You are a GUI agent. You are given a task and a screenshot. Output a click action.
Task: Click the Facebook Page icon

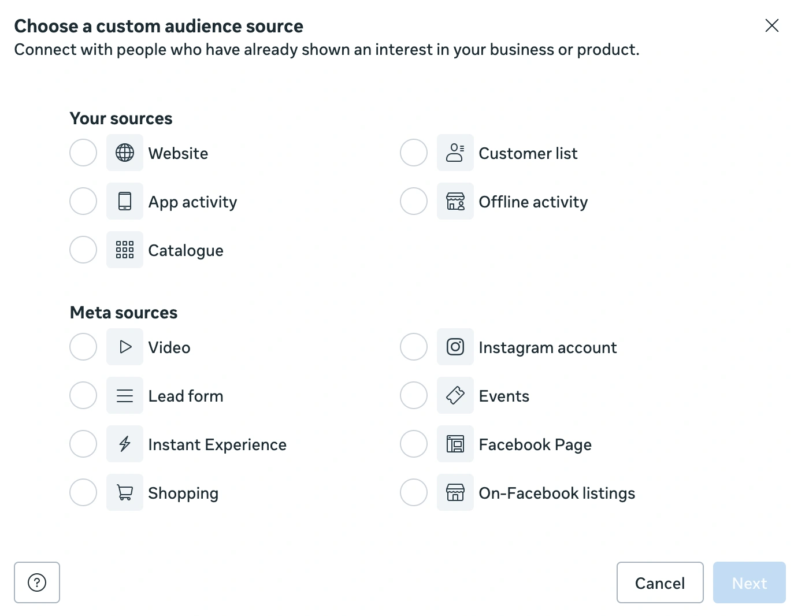[455, 444]
